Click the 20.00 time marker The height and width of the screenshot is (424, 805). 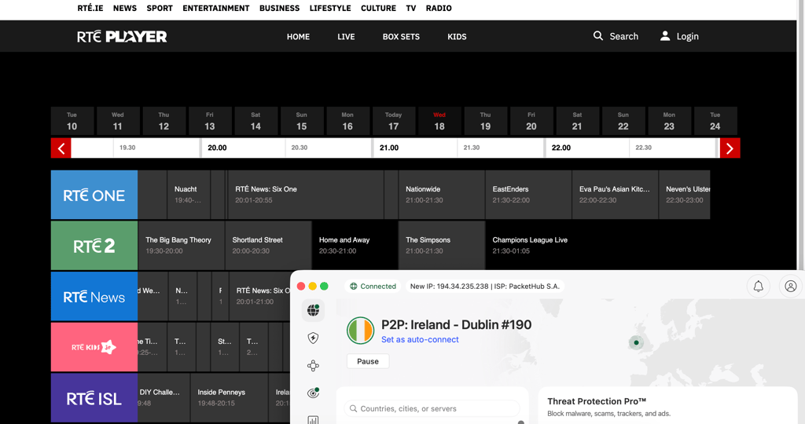(x=217, y=148)
